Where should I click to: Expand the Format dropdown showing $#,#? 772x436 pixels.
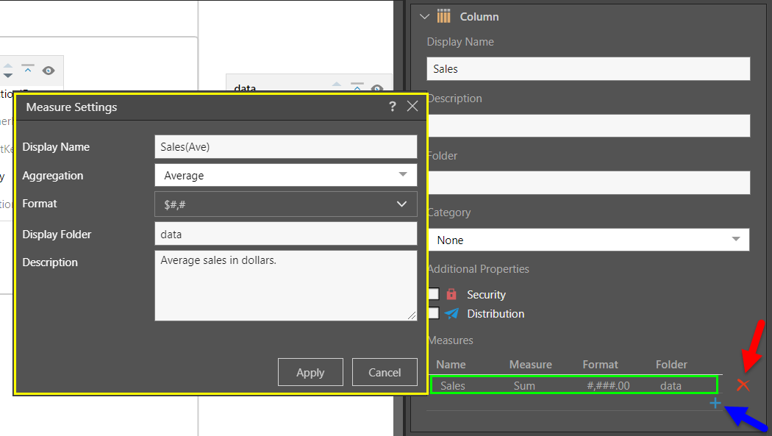pyautogui.click(x=285, y=204)
